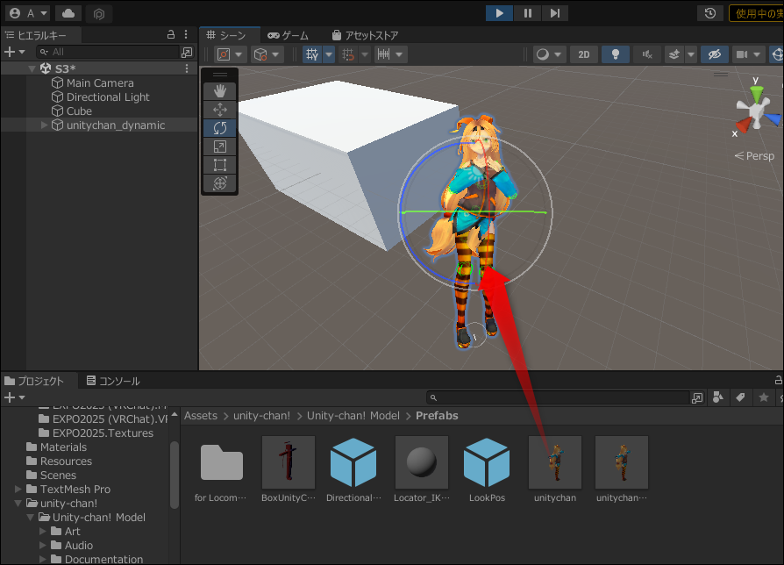This screenshot has height=565, width=784.
Task: Open the account A dropdown
Action: (29, 13)
